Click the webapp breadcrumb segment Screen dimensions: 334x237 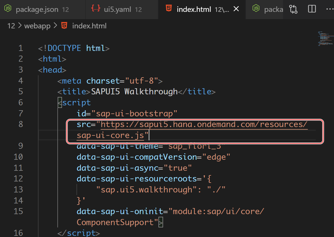coord(37,26)
